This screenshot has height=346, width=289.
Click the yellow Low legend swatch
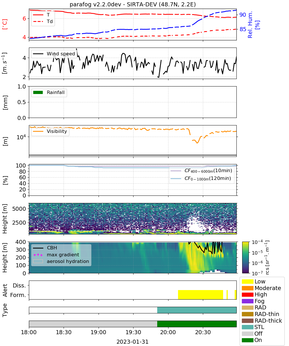tap(247, 281)
